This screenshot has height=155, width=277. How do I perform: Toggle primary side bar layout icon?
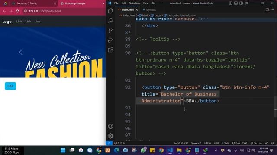tap(231, 3)
